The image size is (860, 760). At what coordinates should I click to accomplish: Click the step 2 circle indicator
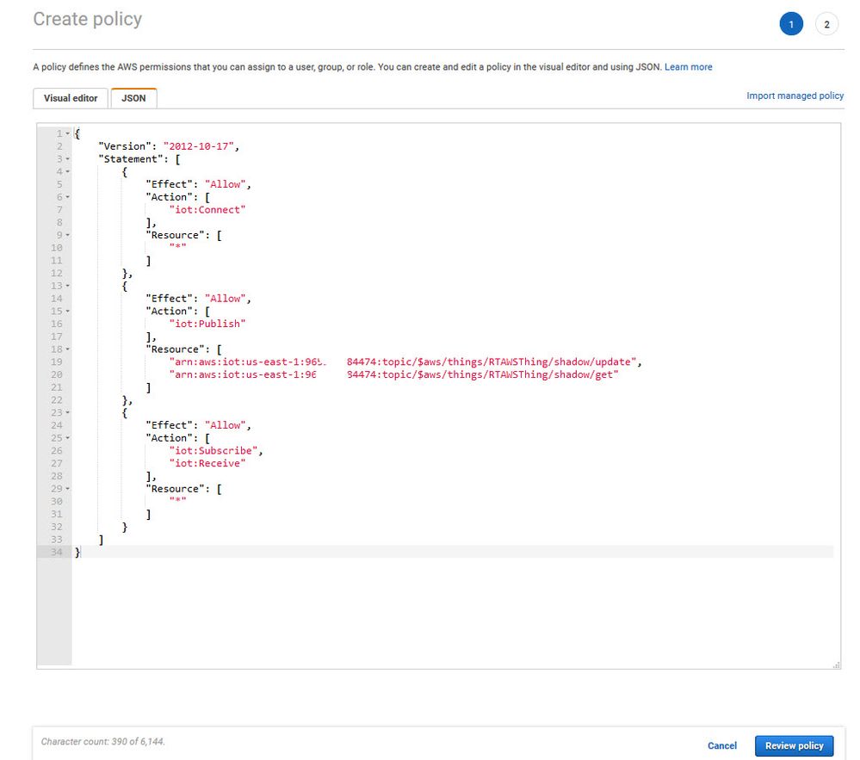826,25
